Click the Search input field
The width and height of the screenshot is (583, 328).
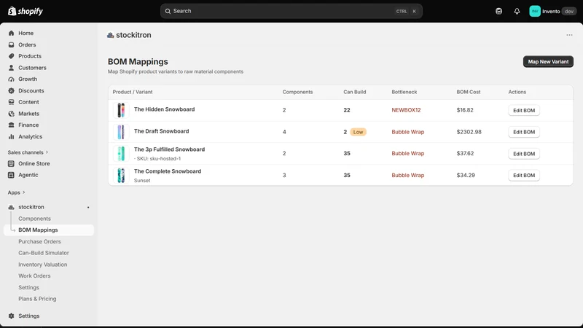pyautogui.click(x=291, y=11)
